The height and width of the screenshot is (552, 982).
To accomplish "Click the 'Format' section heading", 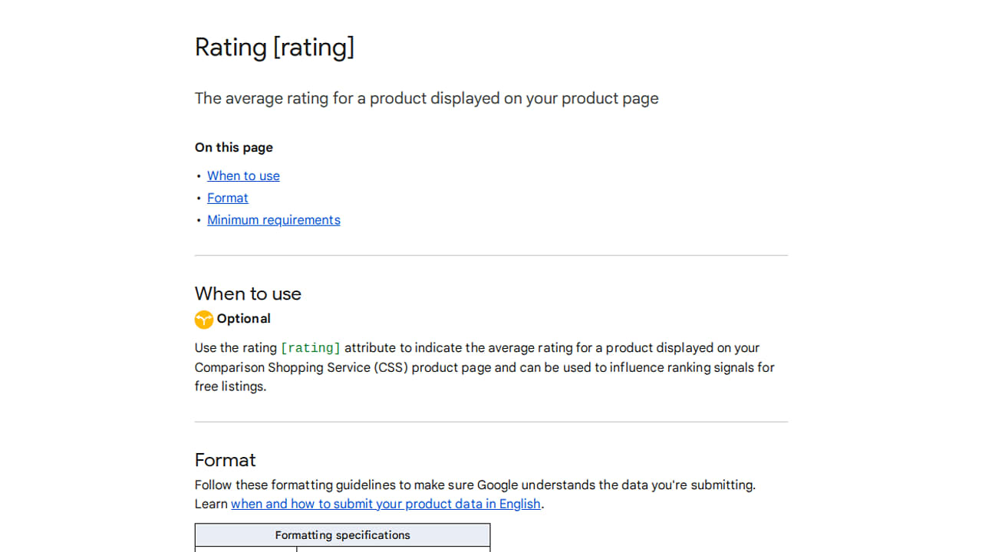I will [225, 460].
